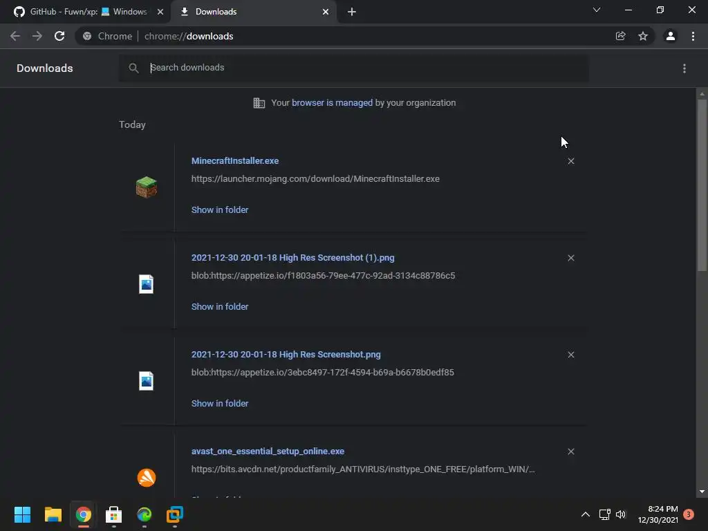The height and width of the screenshot is (531, 708).
Task: Click the network icon in system tray
Action: click(604, 514)
